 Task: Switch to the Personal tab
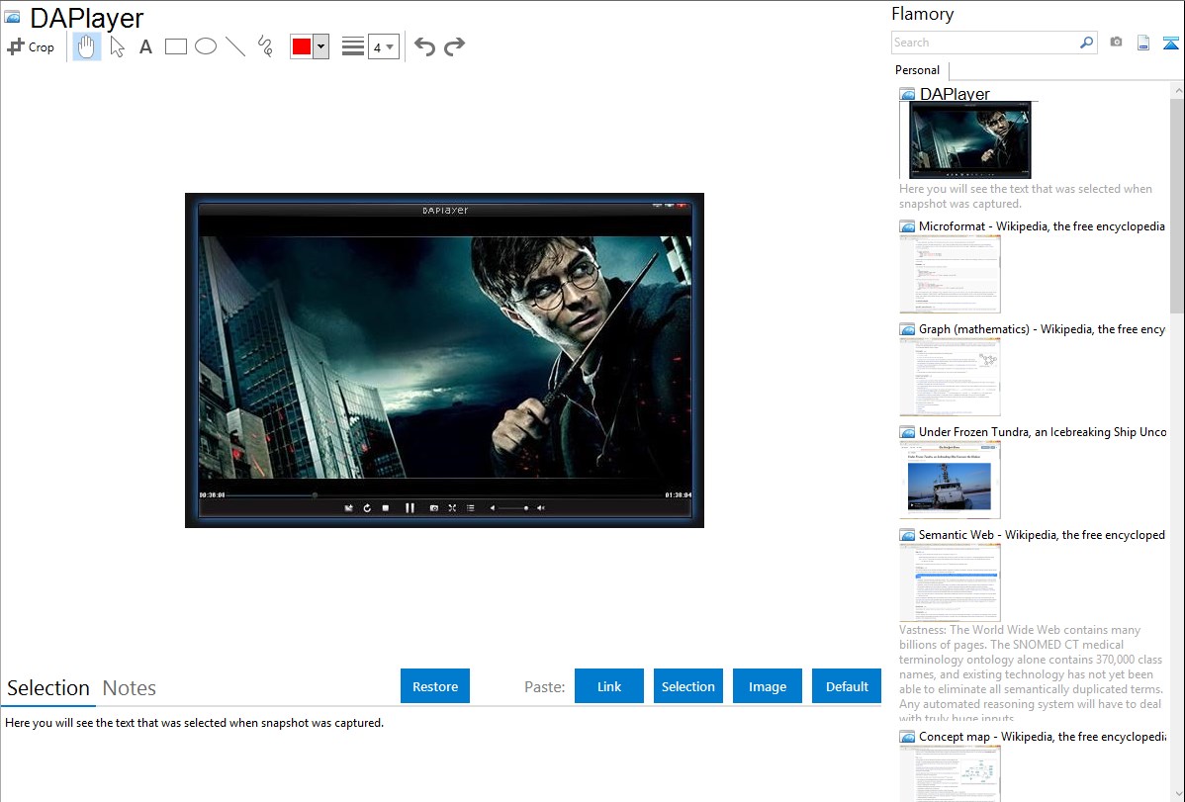pyautogui.click(x=918, y=70)
